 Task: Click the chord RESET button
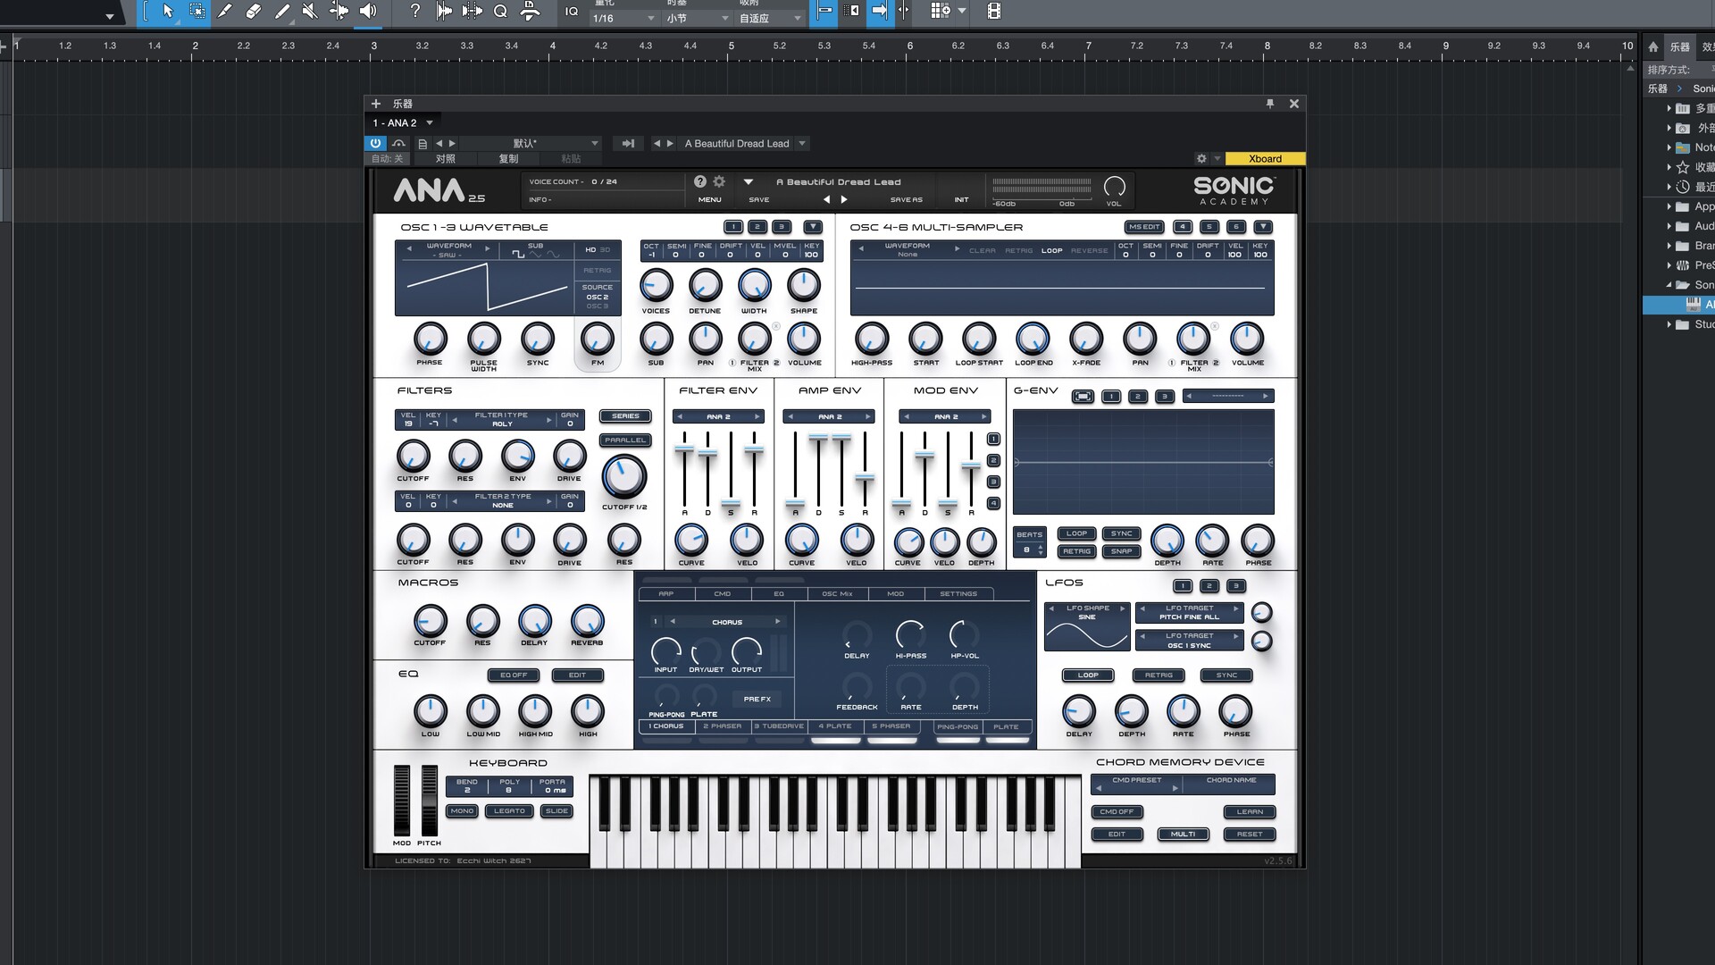click(1250, 835)
